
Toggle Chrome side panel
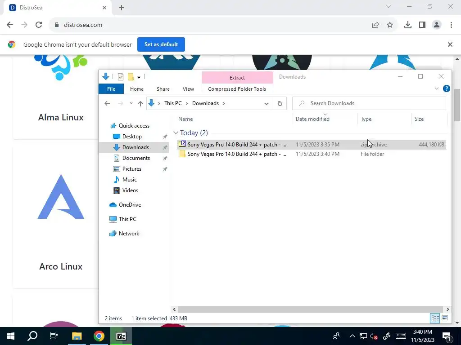point(422,25)
